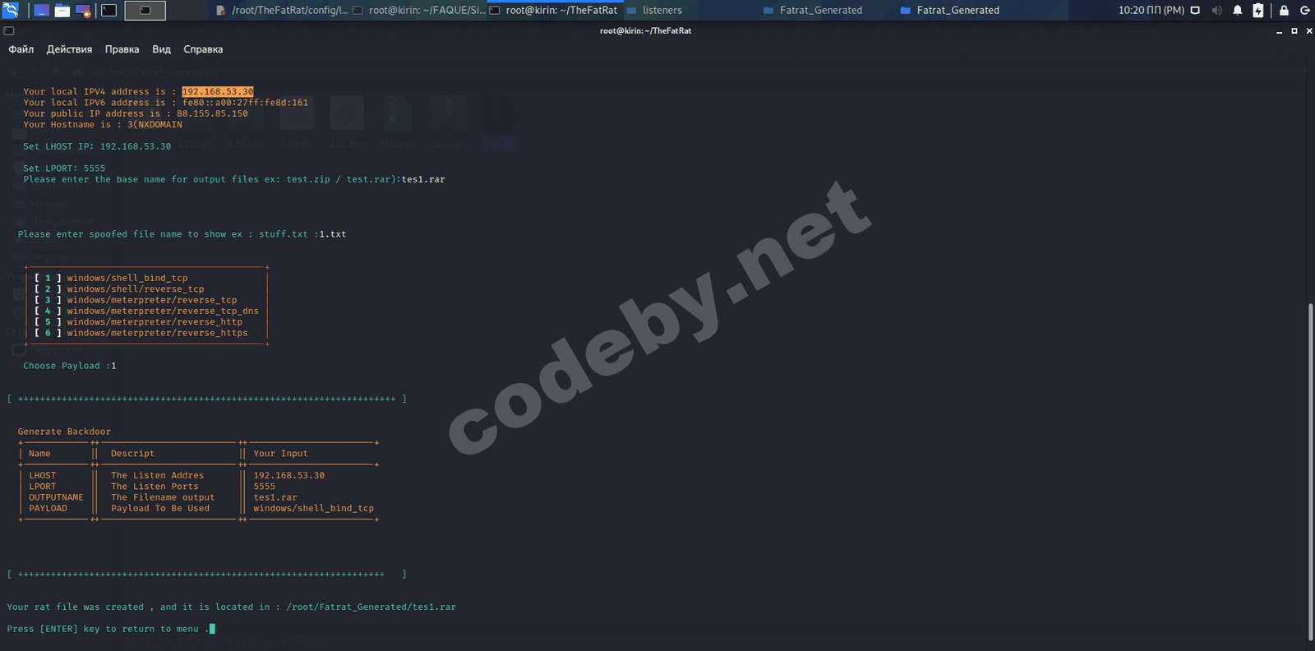Screen dimensions: 1315x651
Task: Click the PAYLOAD table row name
Action: tap(48, 509)
